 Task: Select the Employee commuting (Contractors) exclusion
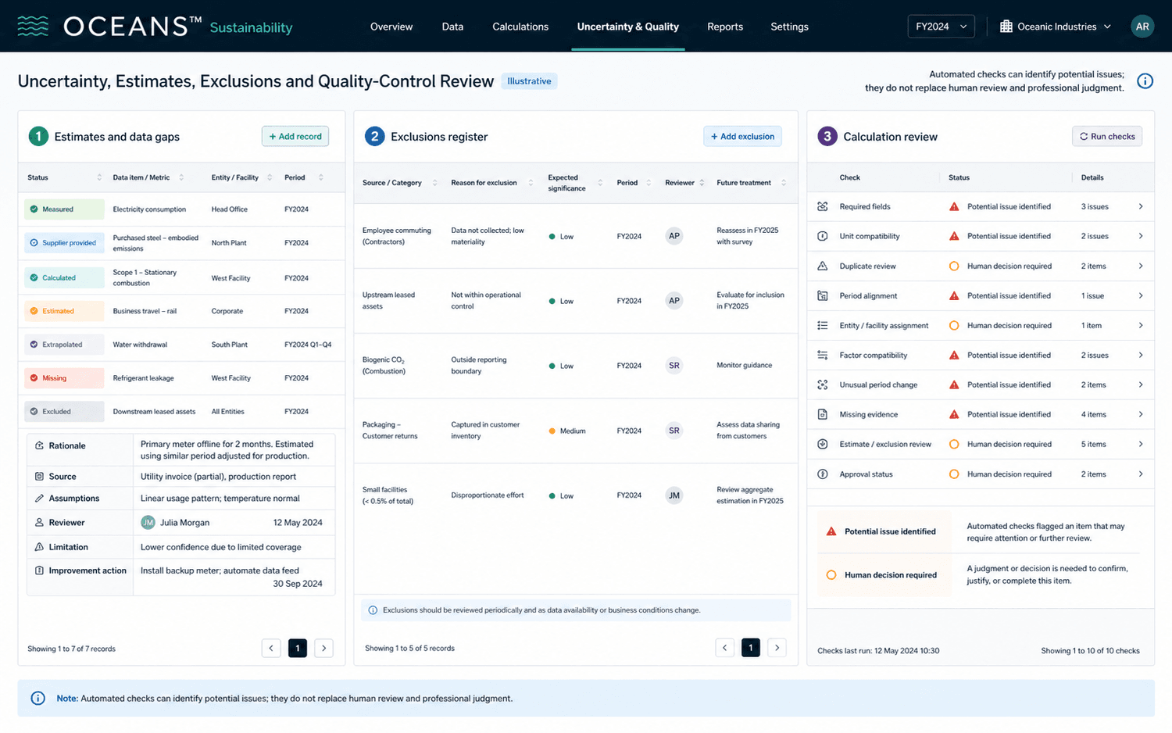pyautogui.click(x=576, y=236)
